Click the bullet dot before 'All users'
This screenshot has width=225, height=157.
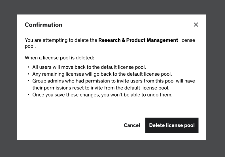point(29,67)
